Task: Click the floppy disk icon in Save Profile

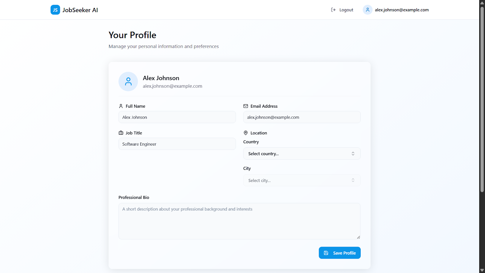Action: point(326,253)
